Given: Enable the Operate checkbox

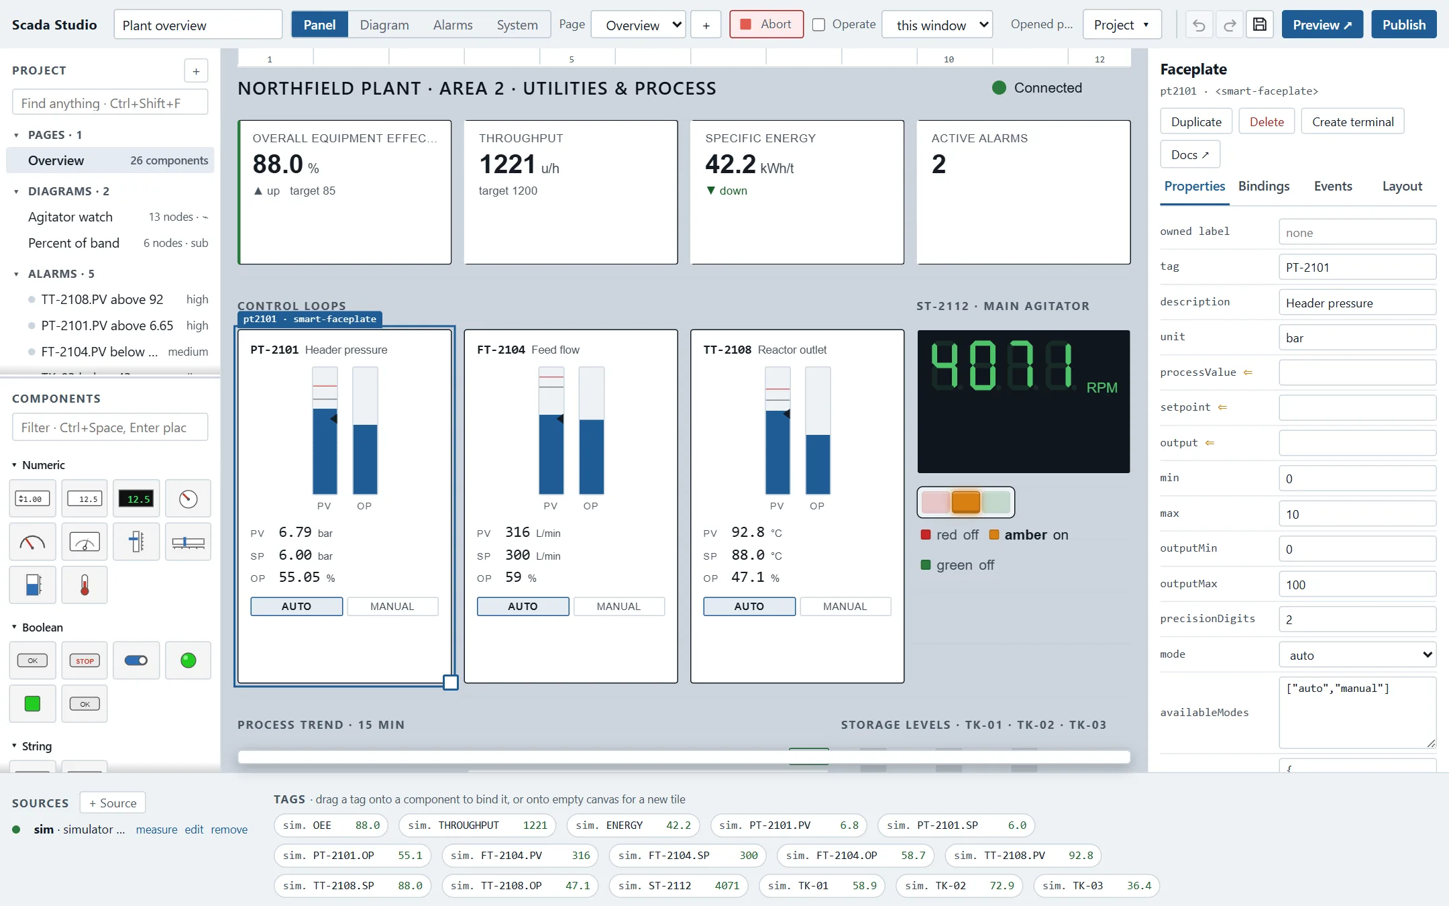Looking at the screenshot, I should pyautogui.click(x=818, y=25).
